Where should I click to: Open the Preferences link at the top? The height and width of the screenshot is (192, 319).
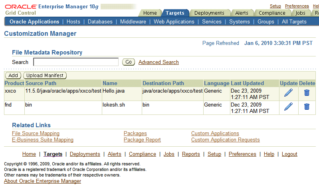[x=297, y=6]
